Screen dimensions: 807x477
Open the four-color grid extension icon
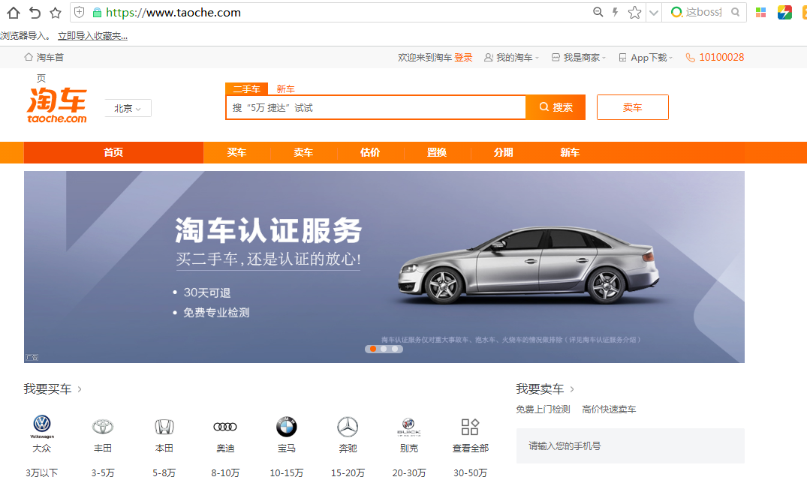(760, 12)
